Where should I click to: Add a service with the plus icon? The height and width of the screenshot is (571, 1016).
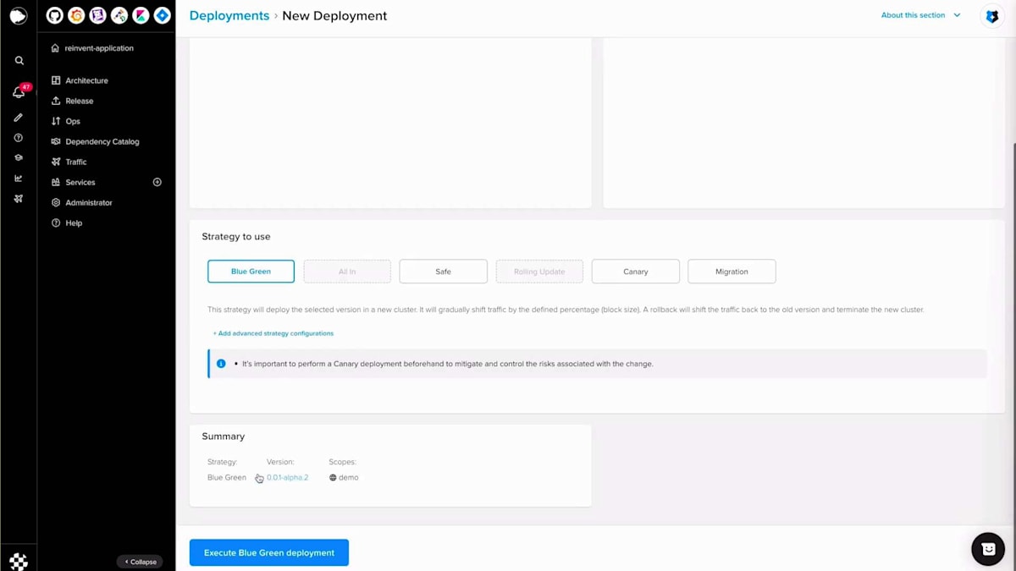click(x=157, y=182)
